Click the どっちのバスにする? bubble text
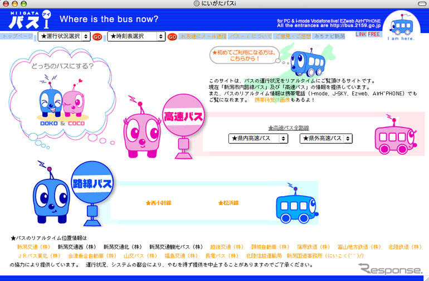This screenshot has height=281, width=429. [62, 66]
